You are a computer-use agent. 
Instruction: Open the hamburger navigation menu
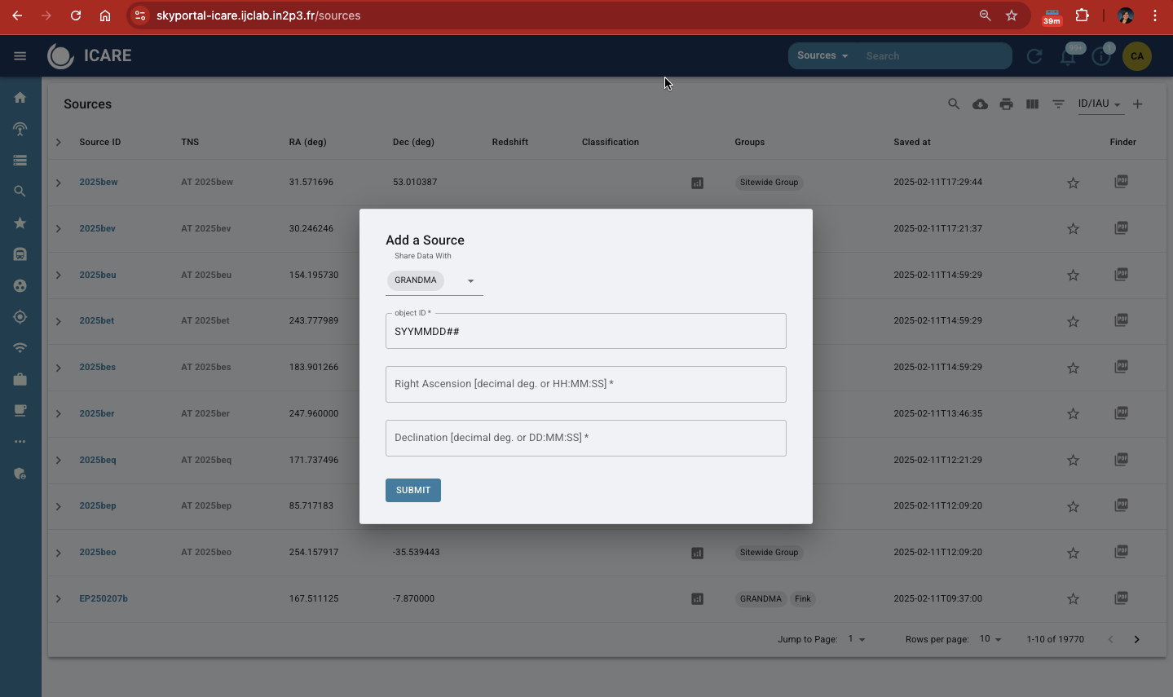[20, 56]
